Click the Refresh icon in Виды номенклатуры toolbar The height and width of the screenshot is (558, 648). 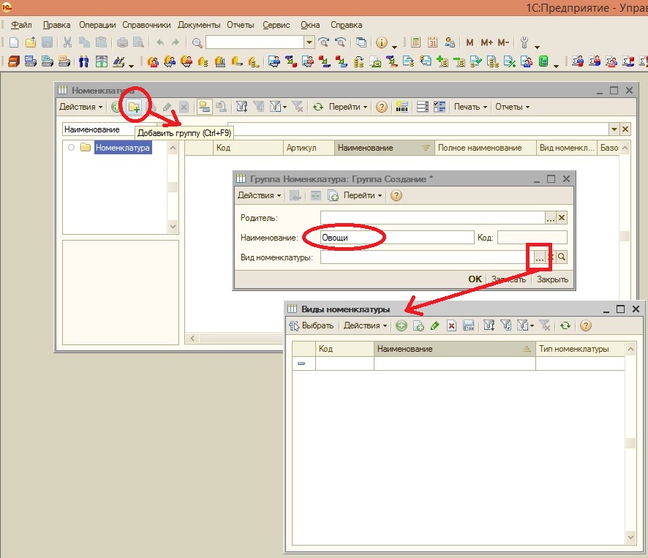pos(565,325)
